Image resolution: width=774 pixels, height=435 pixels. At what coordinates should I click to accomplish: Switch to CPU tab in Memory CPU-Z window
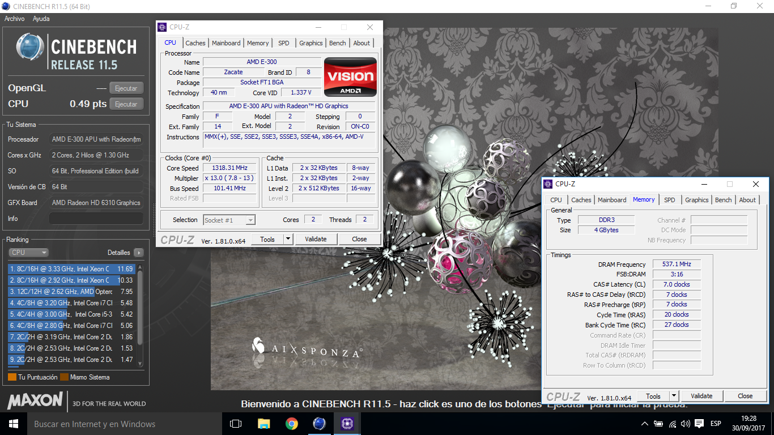(x=556, y=200)
